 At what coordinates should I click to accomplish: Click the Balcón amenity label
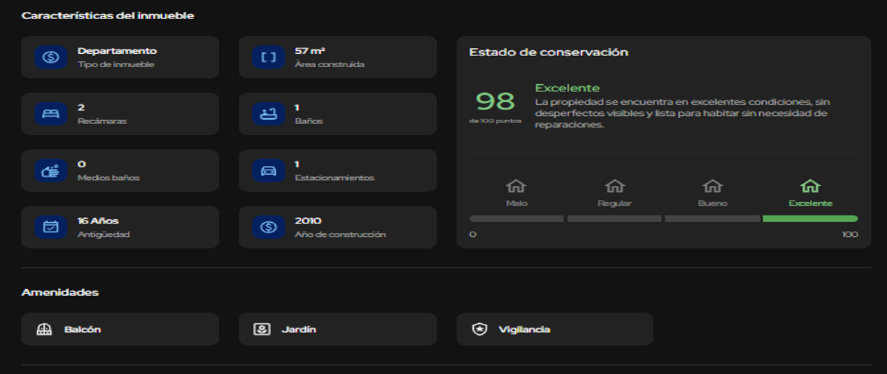(x=83, y=330)
